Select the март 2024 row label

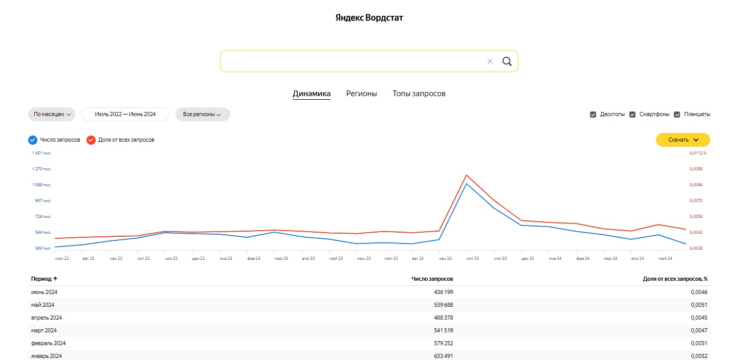(44, 330)
